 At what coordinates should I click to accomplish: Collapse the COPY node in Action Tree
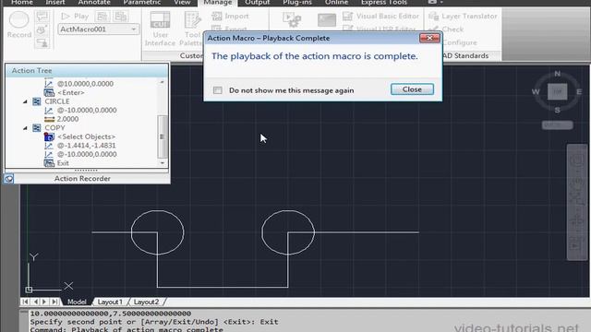coord(25,128)
